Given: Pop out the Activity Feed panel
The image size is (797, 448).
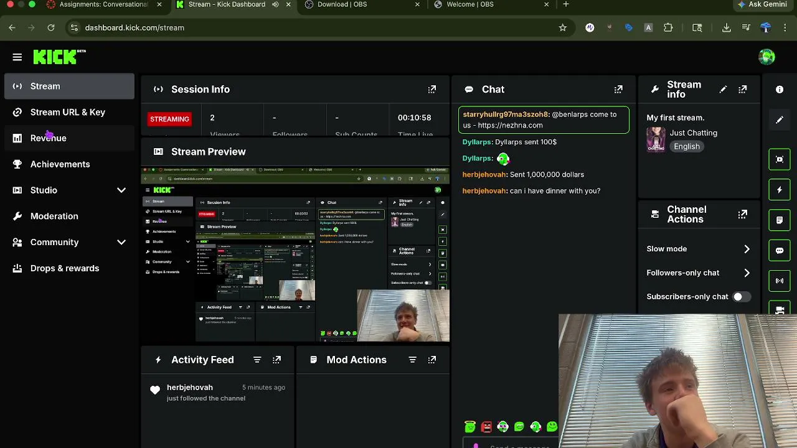Looking at the screenshot, I should point(277,360).
